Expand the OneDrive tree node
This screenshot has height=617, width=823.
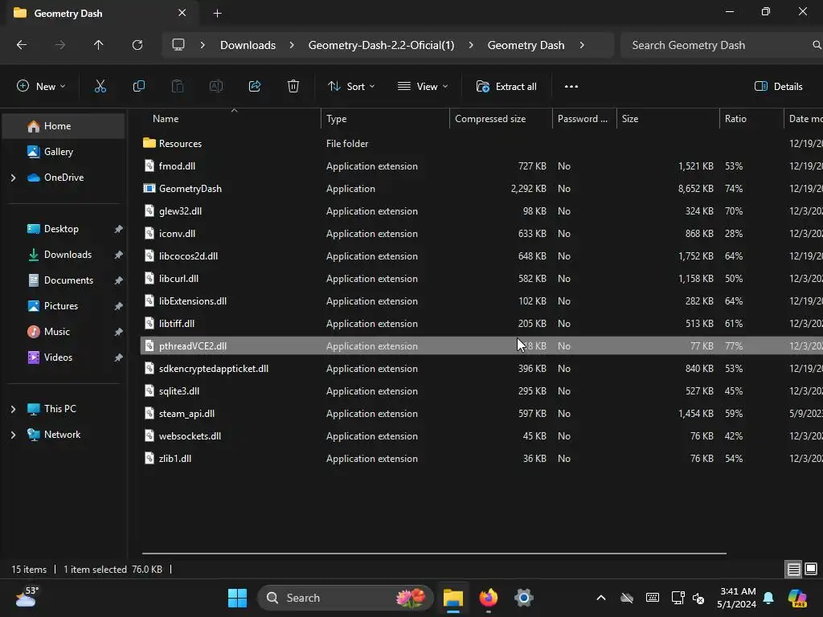click(13, 178)
